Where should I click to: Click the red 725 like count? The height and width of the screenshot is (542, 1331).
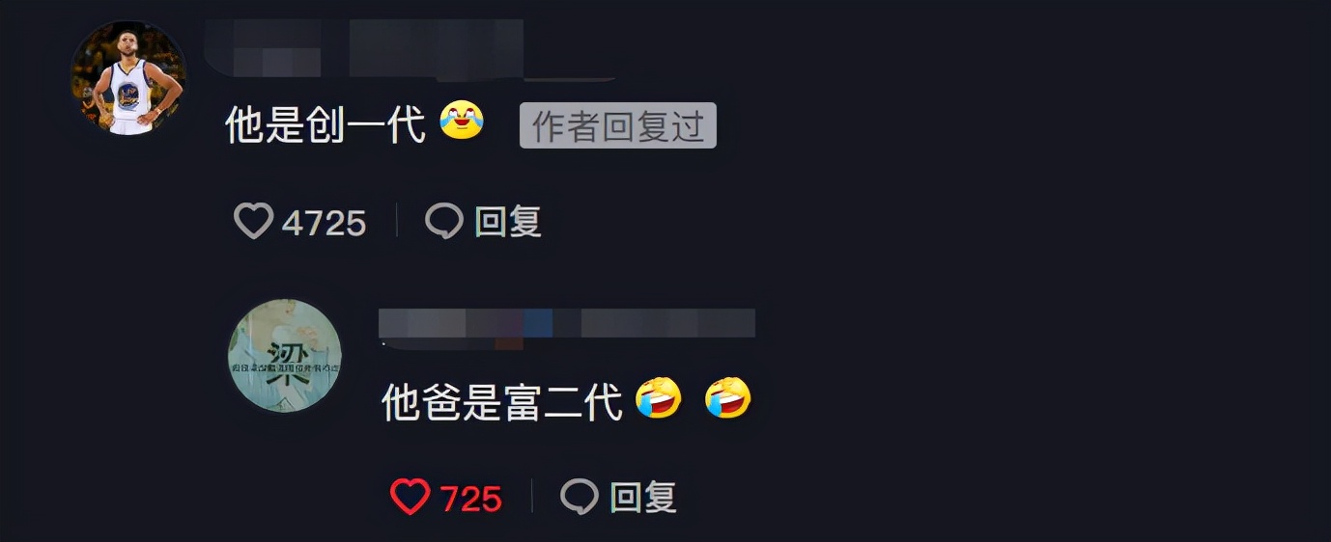coord(471,500)
